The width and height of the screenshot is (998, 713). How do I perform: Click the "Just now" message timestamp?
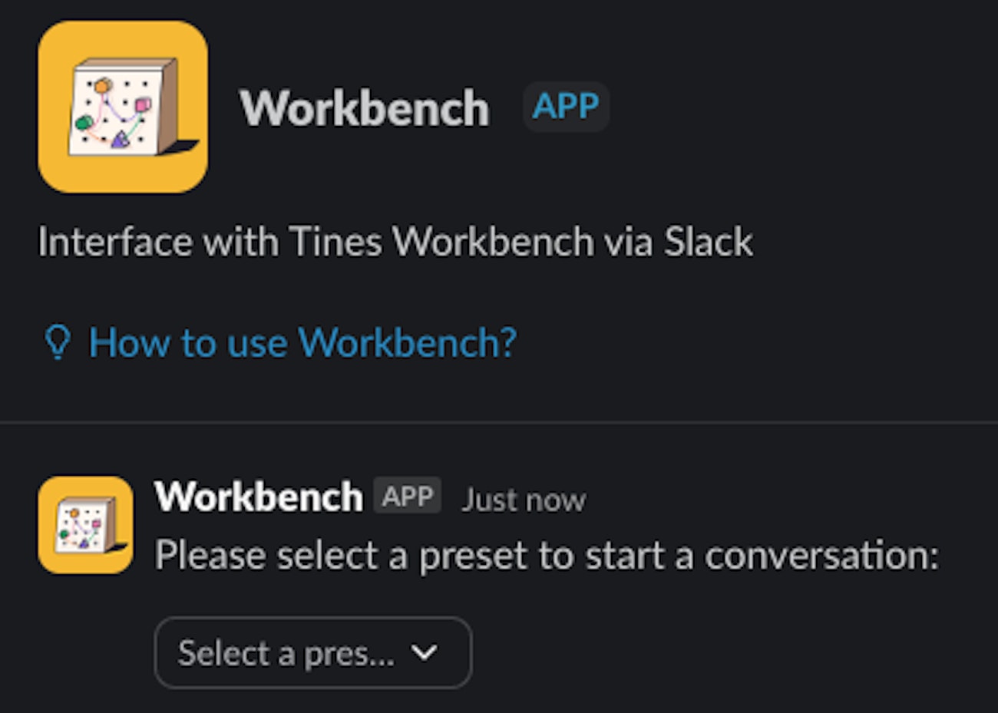[524, 500]
